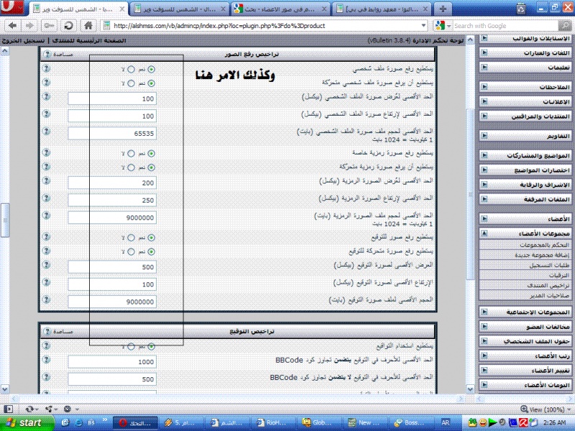
Task: Click the back navigation arrow
Action: coord(14,25)
